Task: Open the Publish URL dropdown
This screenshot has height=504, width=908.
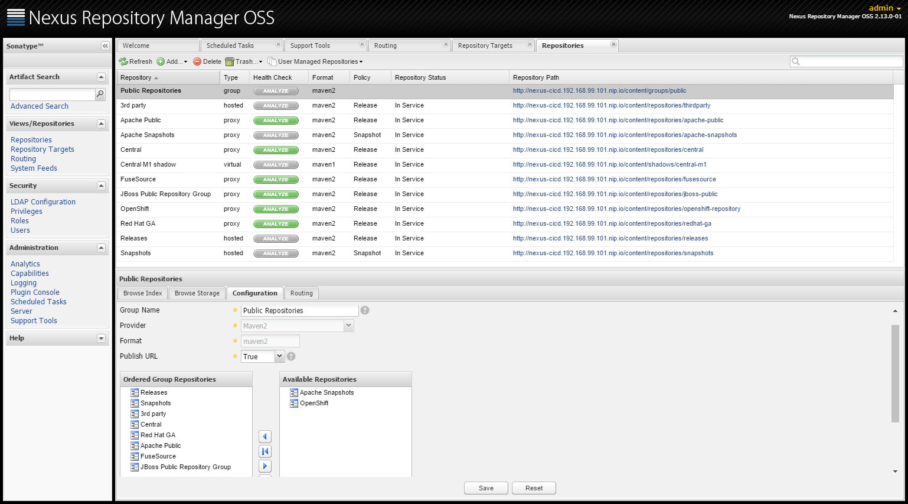Action: [280, 356]
